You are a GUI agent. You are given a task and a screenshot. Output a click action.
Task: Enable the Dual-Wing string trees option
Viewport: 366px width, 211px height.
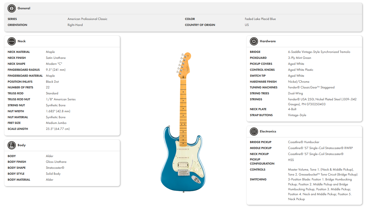[295, 93]
